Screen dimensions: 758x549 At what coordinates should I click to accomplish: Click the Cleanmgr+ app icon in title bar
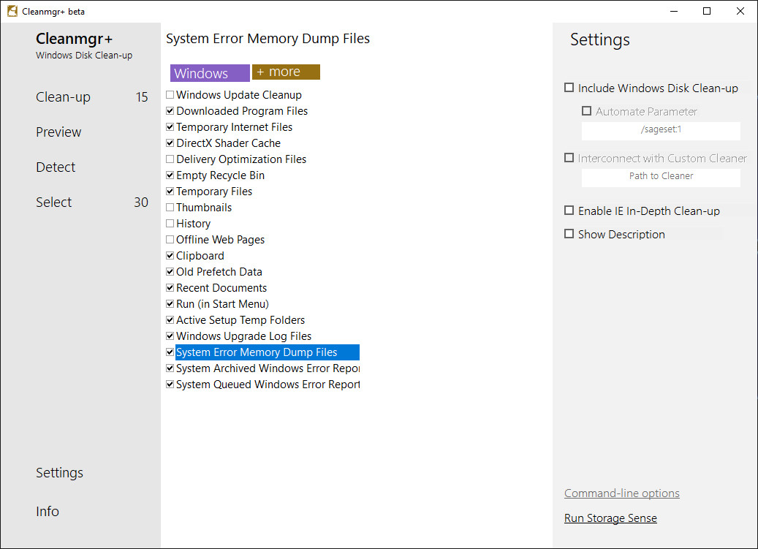click(12, 11)
